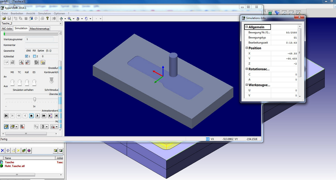Toggle the Kontinuierlich/Schrittmodus switch
Viewport: 336px width, 180px height.
point(51,80)
